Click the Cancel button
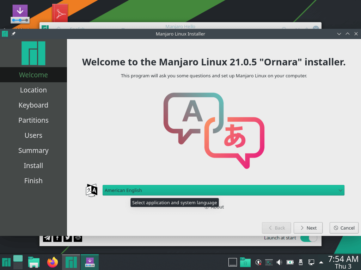 tap(344, 228)
